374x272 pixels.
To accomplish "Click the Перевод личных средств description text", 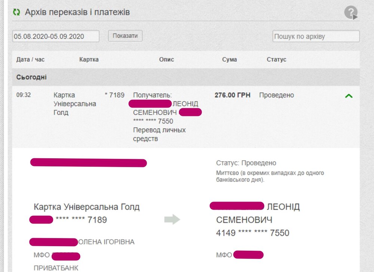I will (x=159, y=134).
